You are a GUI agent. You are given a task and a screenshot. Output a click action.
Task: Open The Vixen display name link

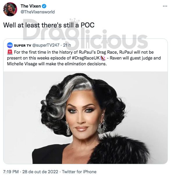pyautogui.click(x=31, y=6)
